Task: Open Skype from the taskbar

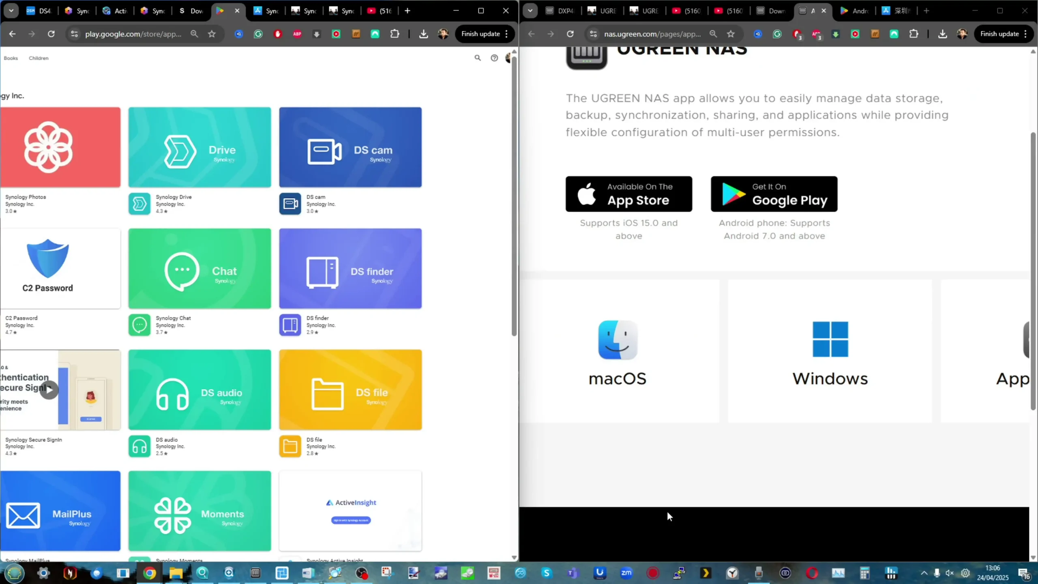Action: click(547, 573)
